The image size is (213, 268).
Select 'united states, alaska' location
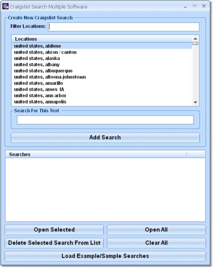click(x=102, y=58)
